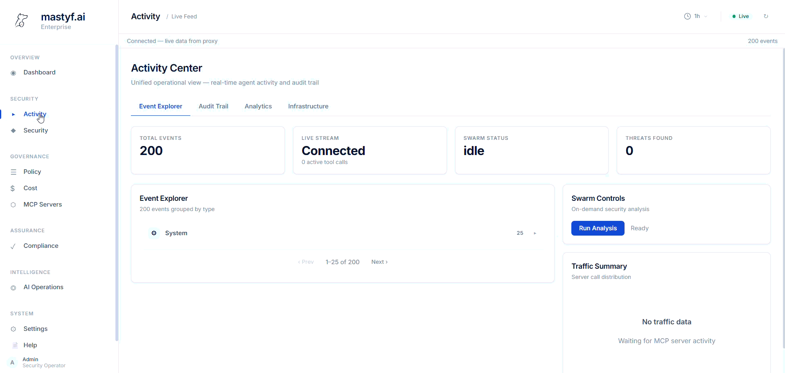Open MCP Servers from sidebar
The width and height of the screenshot is (785, 373).
click(43, 204)
